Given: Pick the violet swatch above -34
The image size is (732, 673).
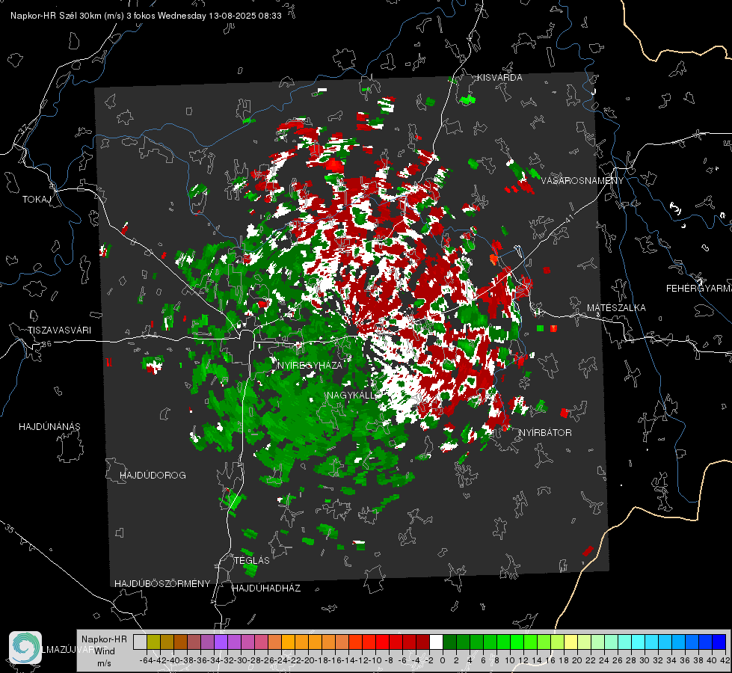Looking at the screenshot, I should (221, 642).
